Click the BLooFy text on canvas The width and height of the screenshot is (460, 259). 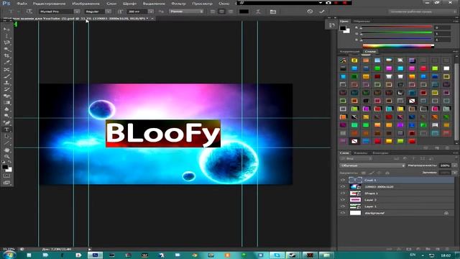(163, 133)
